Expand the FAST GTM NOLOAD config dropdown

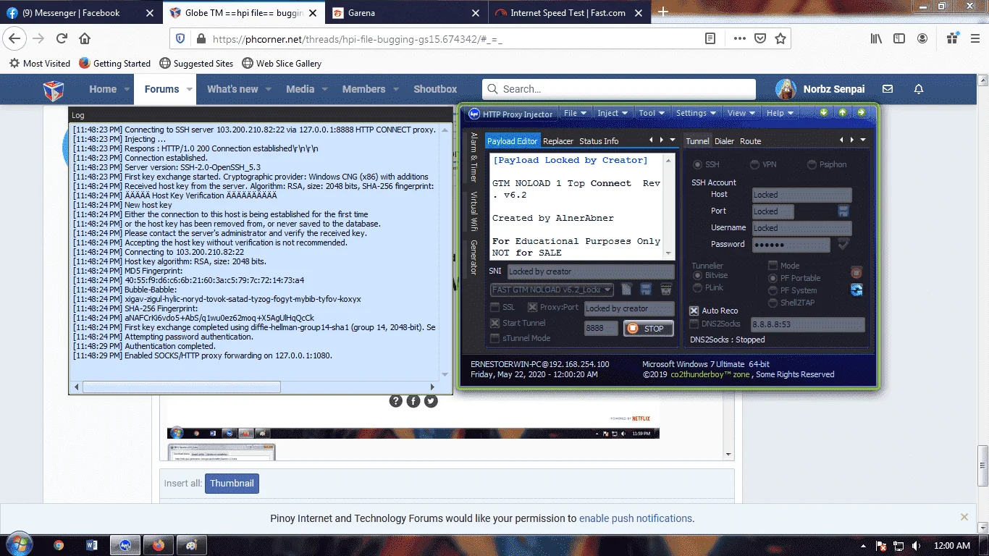pyautogui.click(x=607, y=290)
